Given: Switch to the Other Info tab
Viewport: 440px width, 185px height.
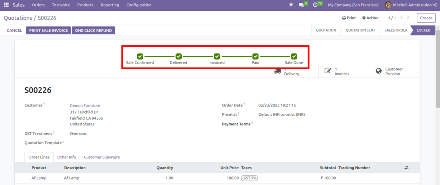Looking at the screenshot, I should point(67,157).
